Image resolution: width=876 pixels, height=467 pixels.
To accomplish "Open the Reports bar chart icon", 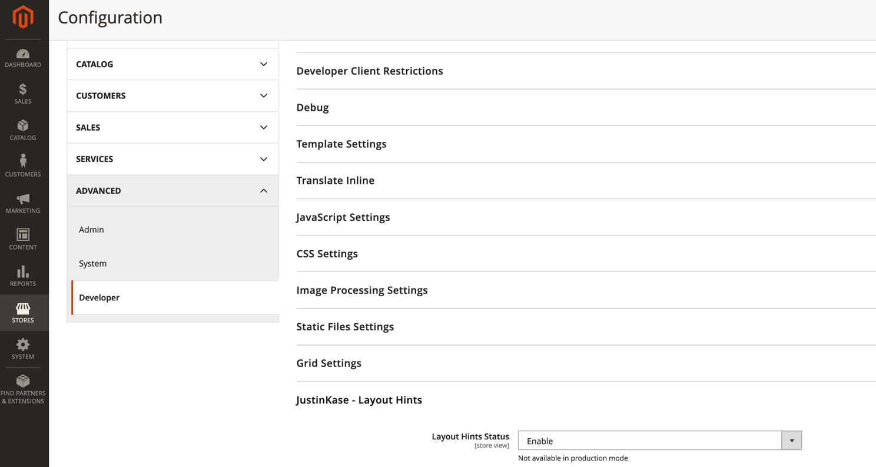I will (23, 271).
